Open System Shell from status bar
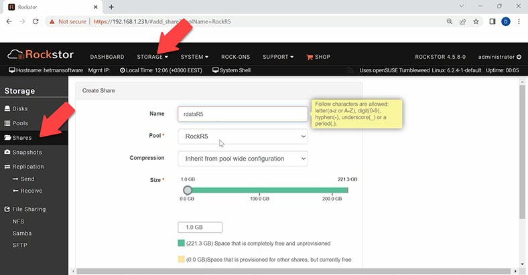Screen dimensions: 528x275 [x=231, y=70]
